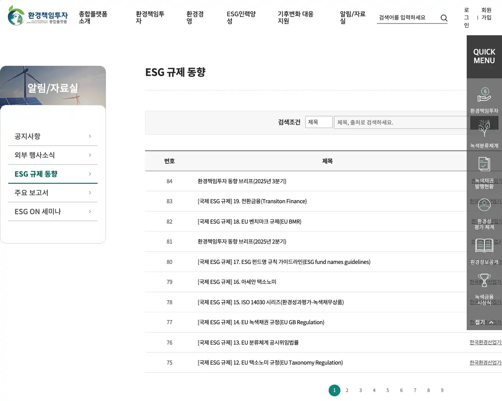This screenshot has width=502, height=401.
Task: Focus the 제목, 출처 search input field
Action: click(400, 123)
